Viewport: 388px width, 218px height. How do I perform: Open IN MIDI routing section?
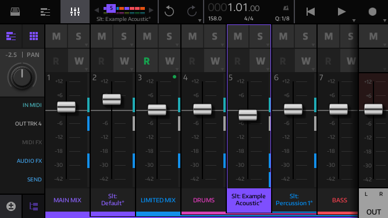pyautogui.click(x=32, y=105)
